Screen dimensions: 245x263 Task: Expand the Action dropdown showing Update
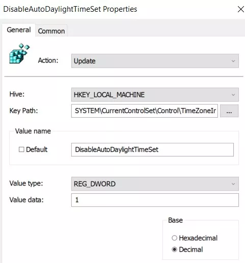[x=155, y=61]
